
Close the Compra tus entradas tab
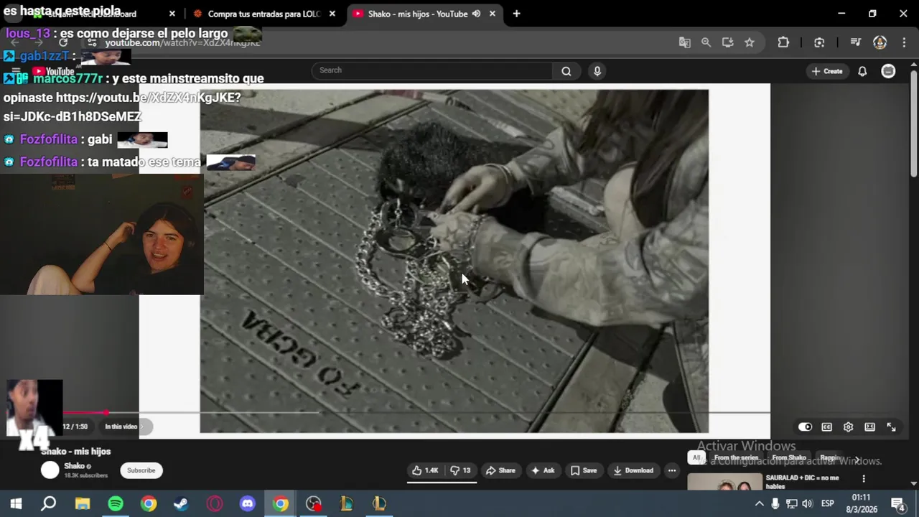coord(332,14)
